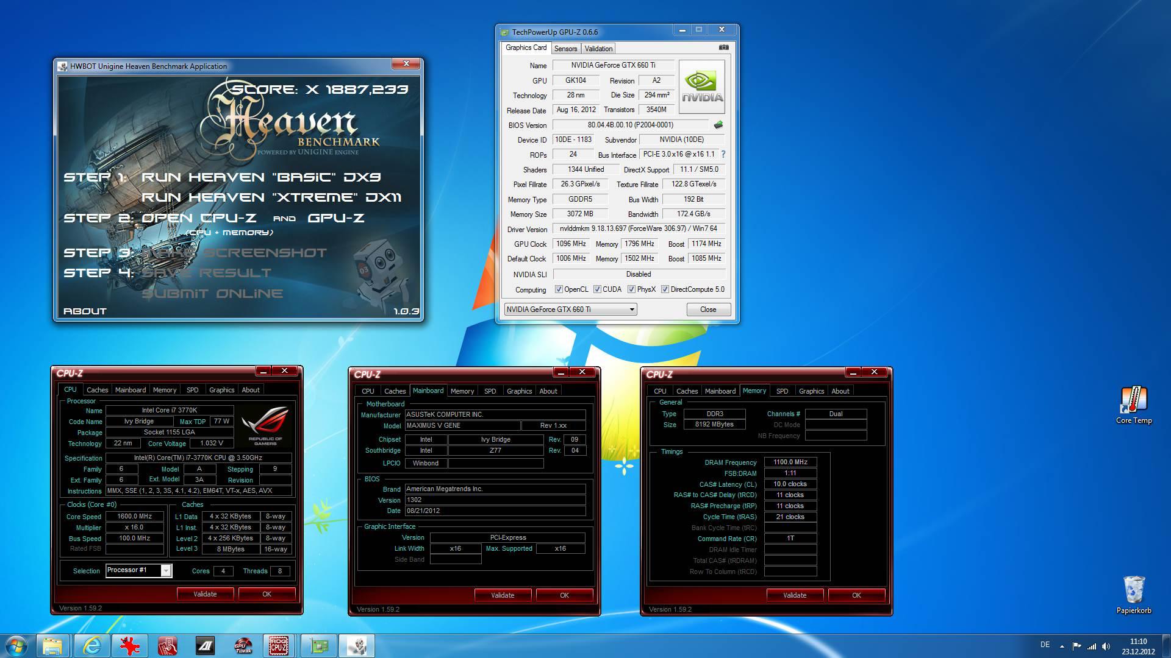This screenshot has width=1171, height=658.
Task: Click the CAS# Latency 10.0 clocks value
Action: coord(790,484)
